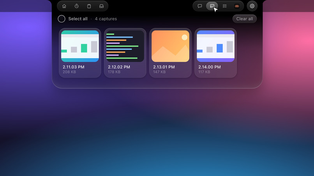Click the 2.12.02 PM filename text
The height and width of the screenshot is (176, 314).
tap(119, 67)
